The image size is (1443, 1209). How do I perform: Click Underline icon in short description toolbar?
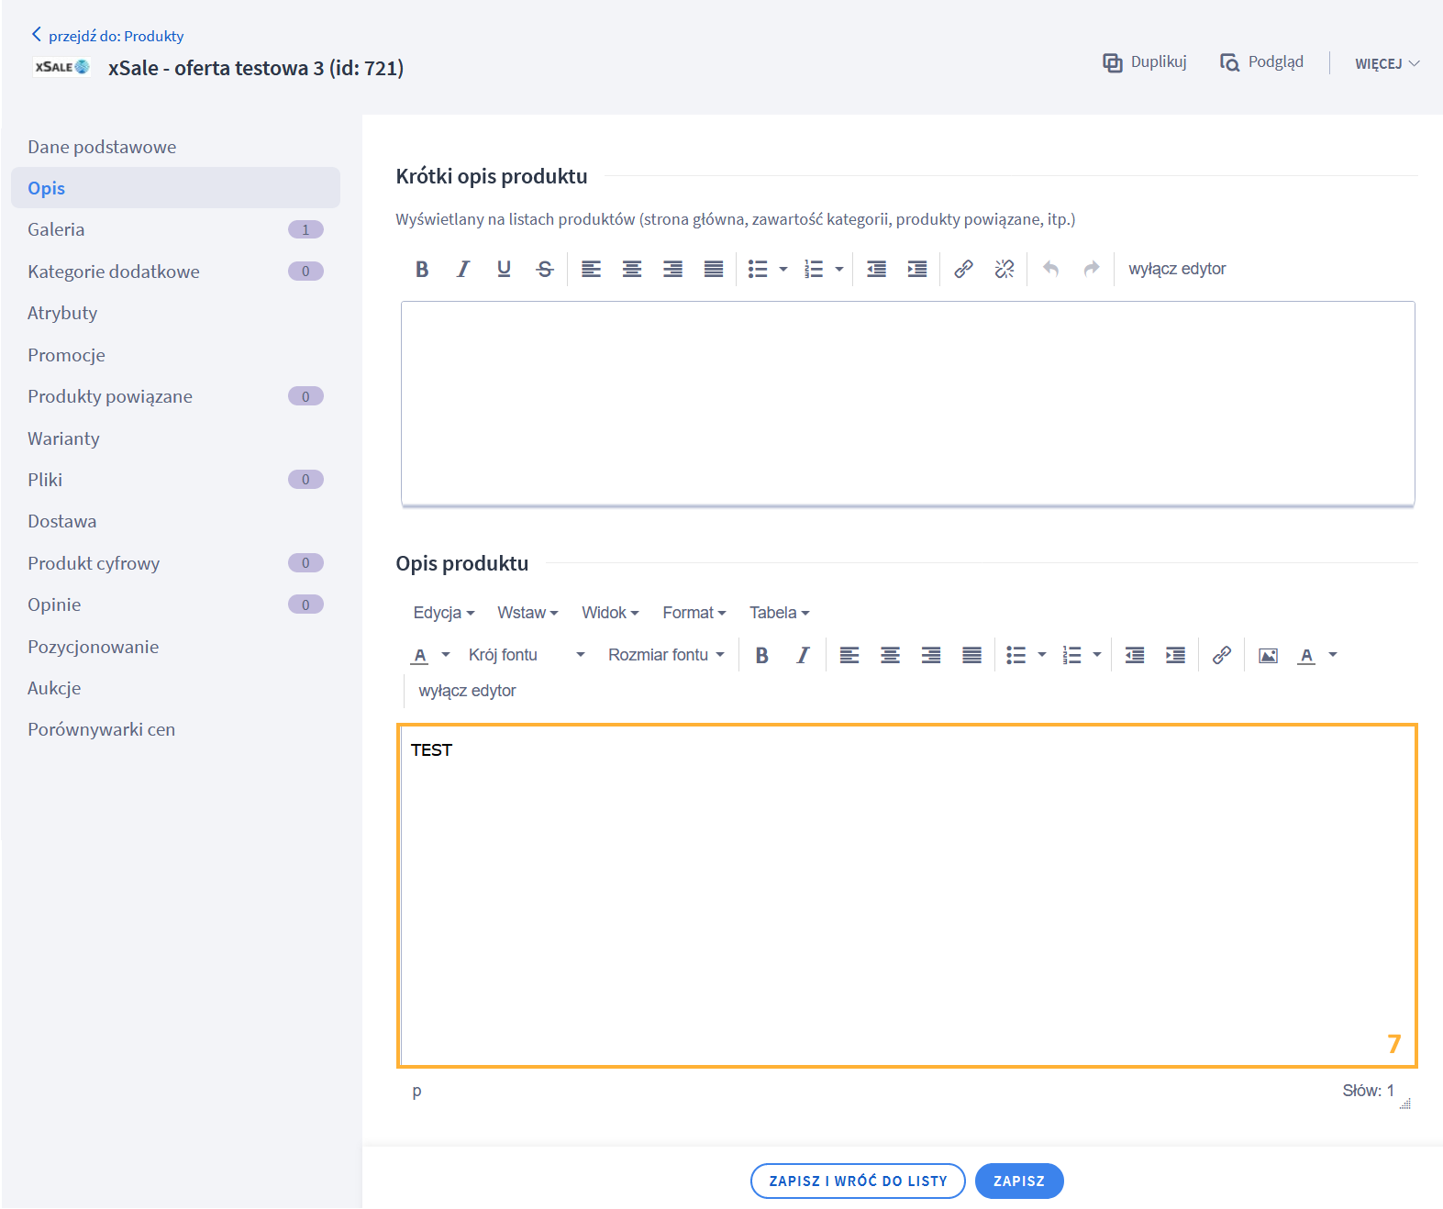504,269
